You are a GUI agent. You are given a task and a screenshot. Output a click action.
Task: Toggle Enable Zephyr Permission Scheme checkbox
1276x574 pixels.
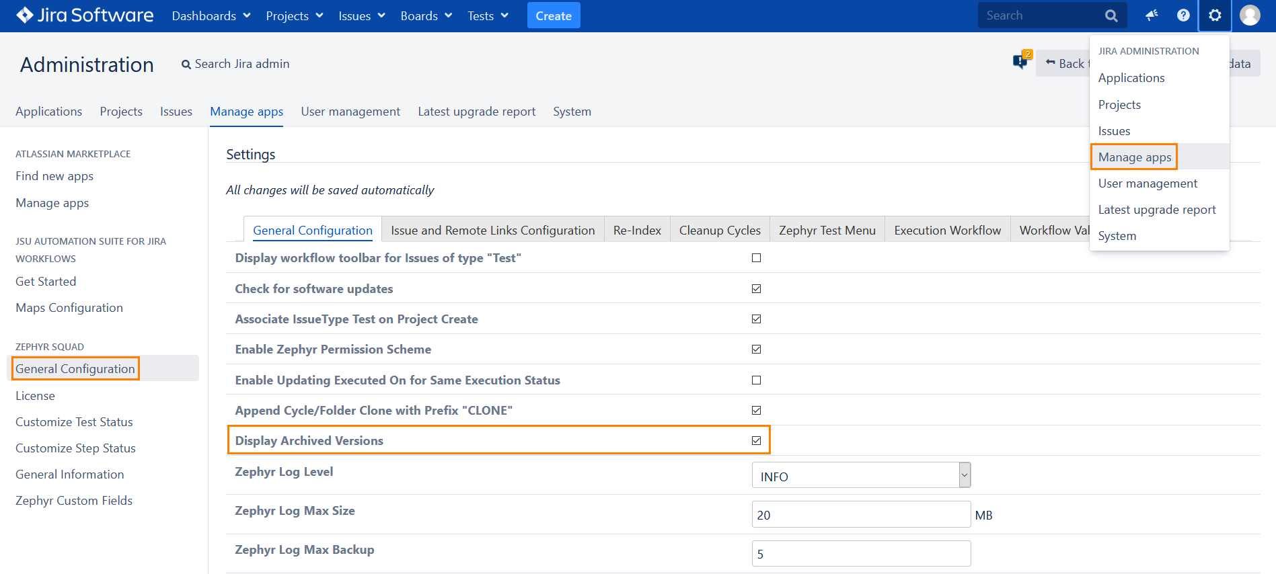(756, 350)
